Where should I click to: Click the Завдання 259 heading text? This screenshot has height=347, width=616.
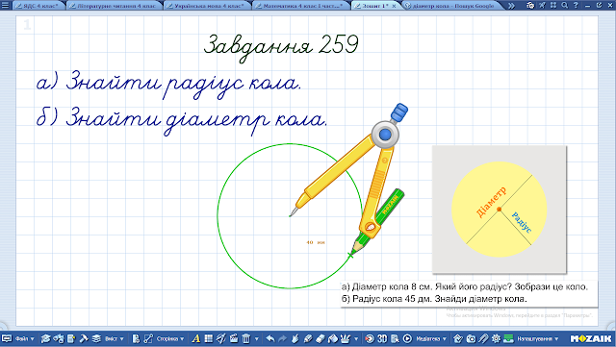281,47
